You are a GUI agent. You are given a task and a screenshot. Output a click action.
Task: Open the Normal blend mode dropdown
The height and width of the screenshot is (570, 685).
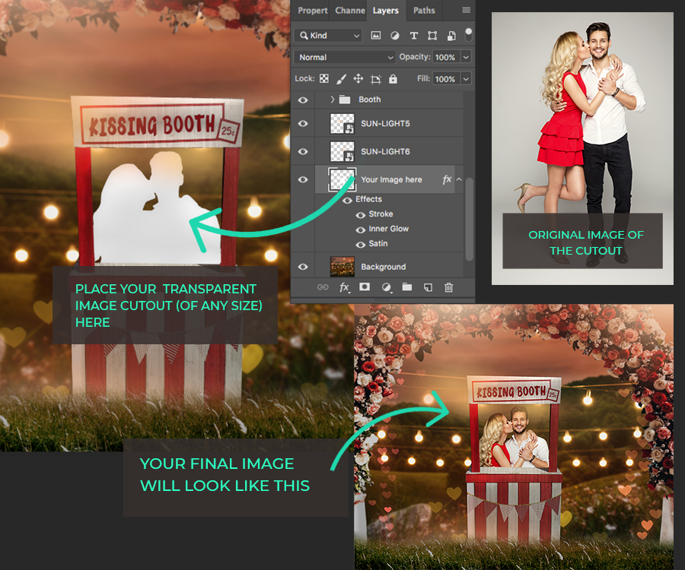(345, 57)
